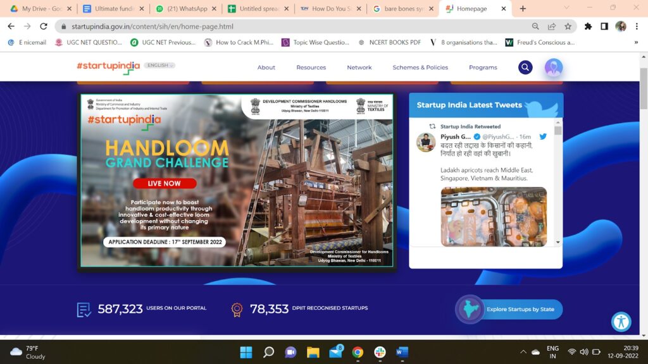This screenshot has width=648, height=364.
Task: Switch ENG IN input language
Action: 552,352
